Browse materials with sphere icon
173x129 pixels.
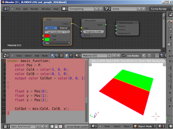point(78,55)
